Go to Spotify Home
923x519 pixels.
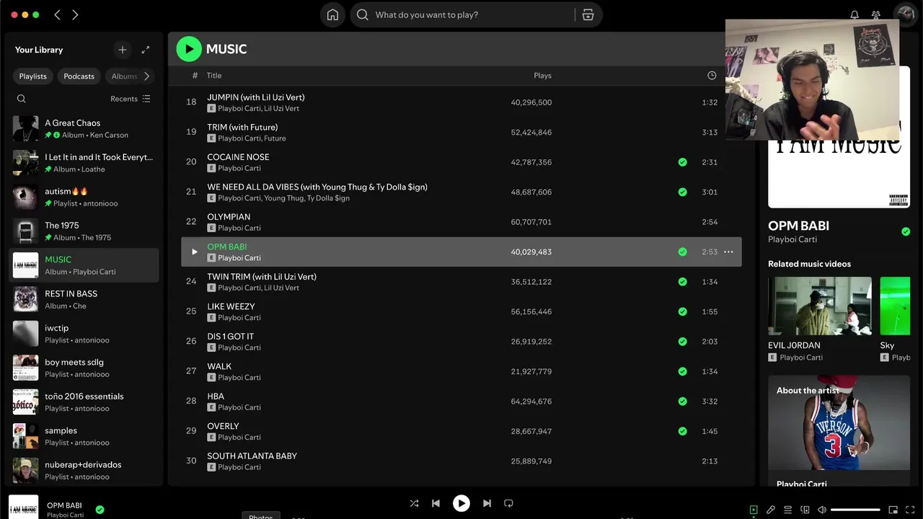[x=332, y=14]
